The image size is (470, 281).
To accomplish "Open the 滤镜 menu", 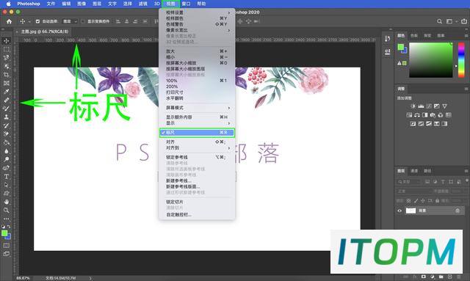I will pos(143,4).
